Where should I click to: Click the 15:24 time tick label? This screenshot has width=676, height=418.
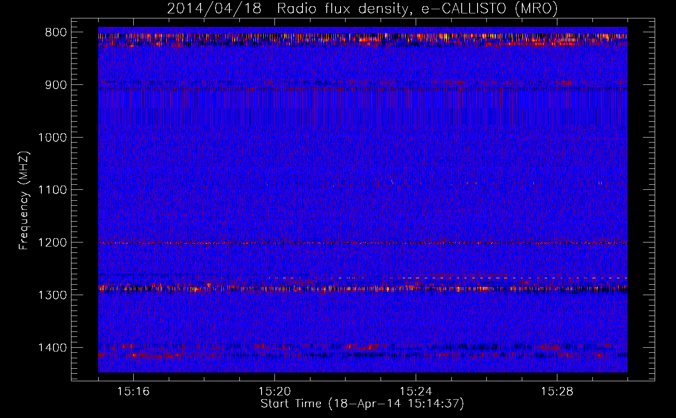tap(416, 391)
